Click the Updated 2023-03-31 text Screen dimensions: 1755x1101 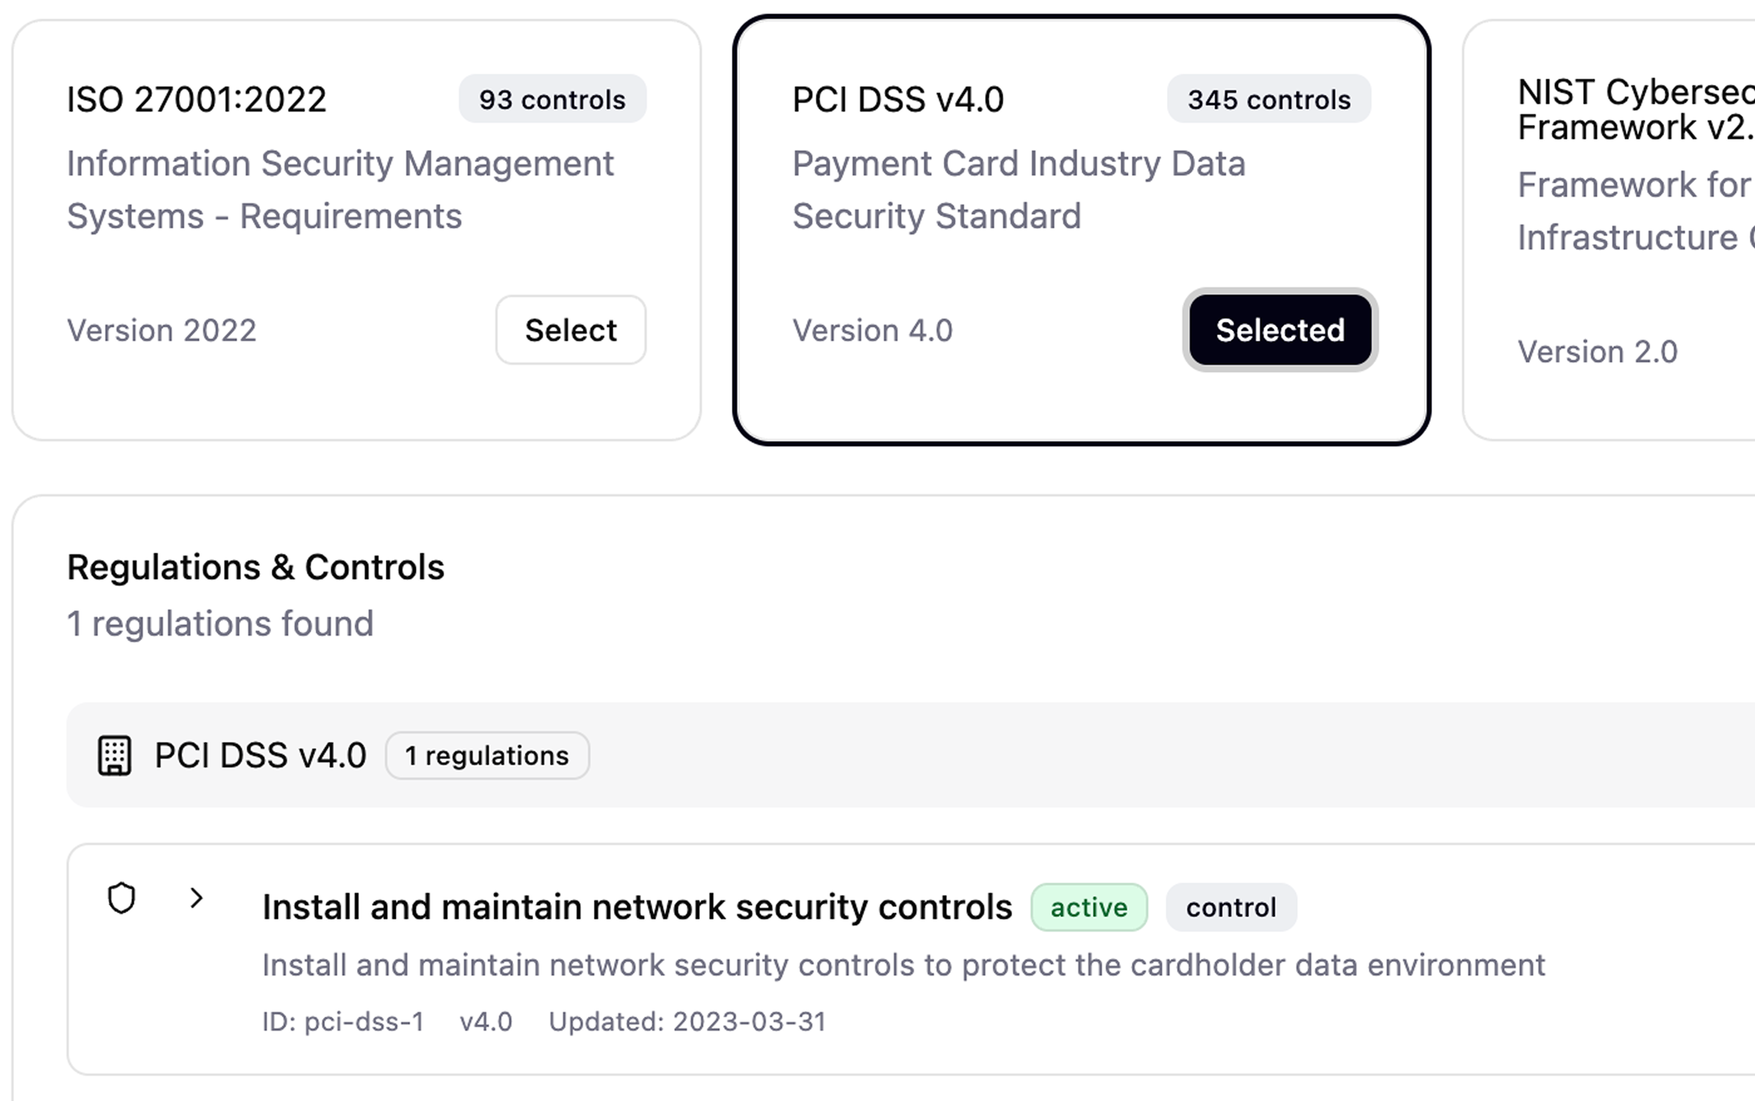tap(687, 1022)
